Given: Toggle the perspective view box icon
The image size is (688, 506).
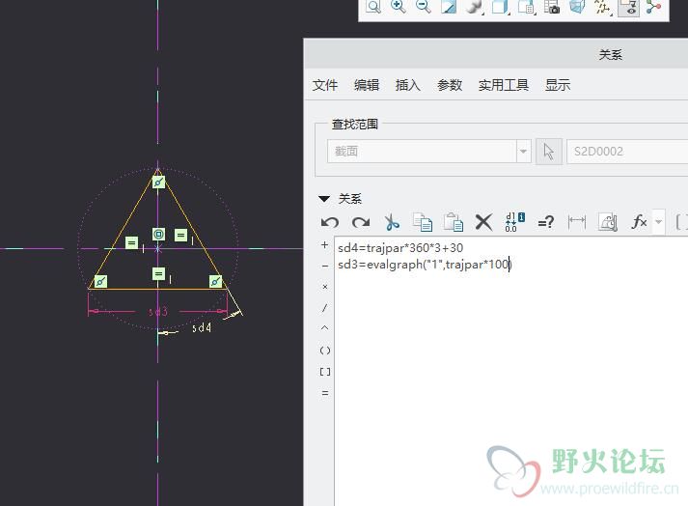Looking at the screenshot, I should point(577,7).
